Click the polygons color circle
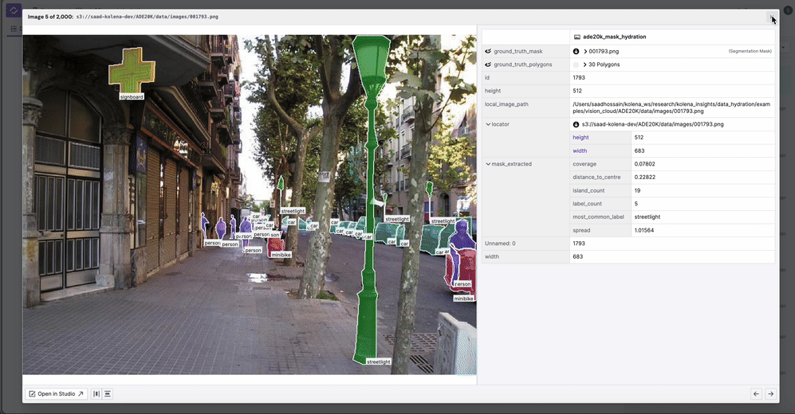The image size is (795, 414). point(576,64)
